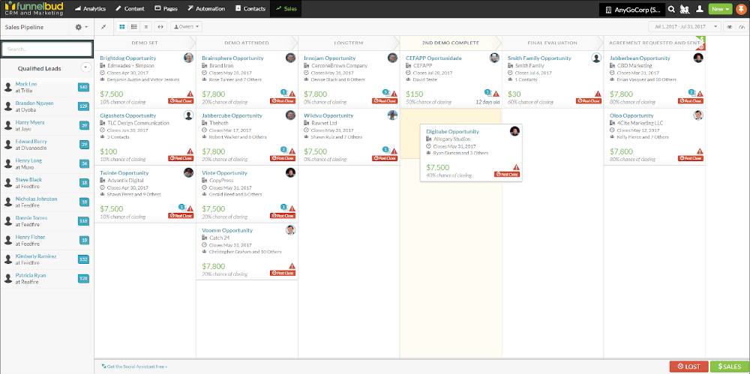Image resolution: width=750 pixels, height=374 pixels.
Task: Click the FunnelBud logo
Action: [x=34, y=8]
